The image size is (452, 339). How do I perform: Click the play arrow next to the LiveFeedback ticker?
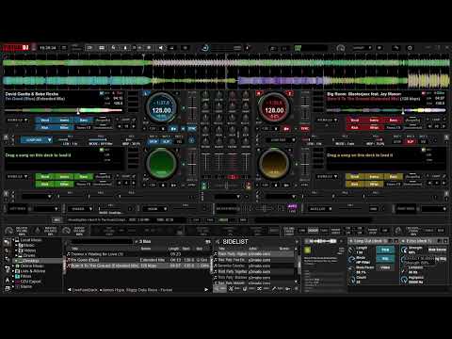point(206,290)
